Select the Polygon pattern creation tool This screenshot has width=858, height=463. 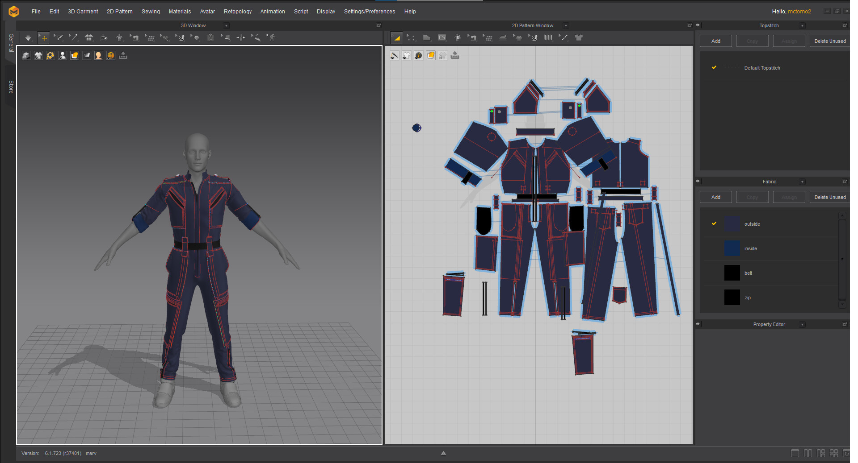point(427,38)
